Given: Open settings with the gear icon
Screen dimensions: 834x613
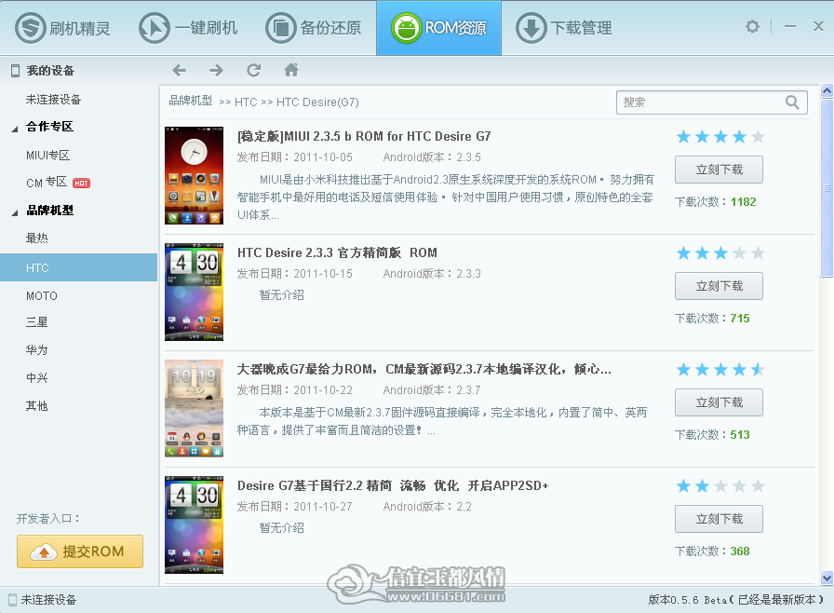Looking at the screenshot, I should click(x=752, y=26).
